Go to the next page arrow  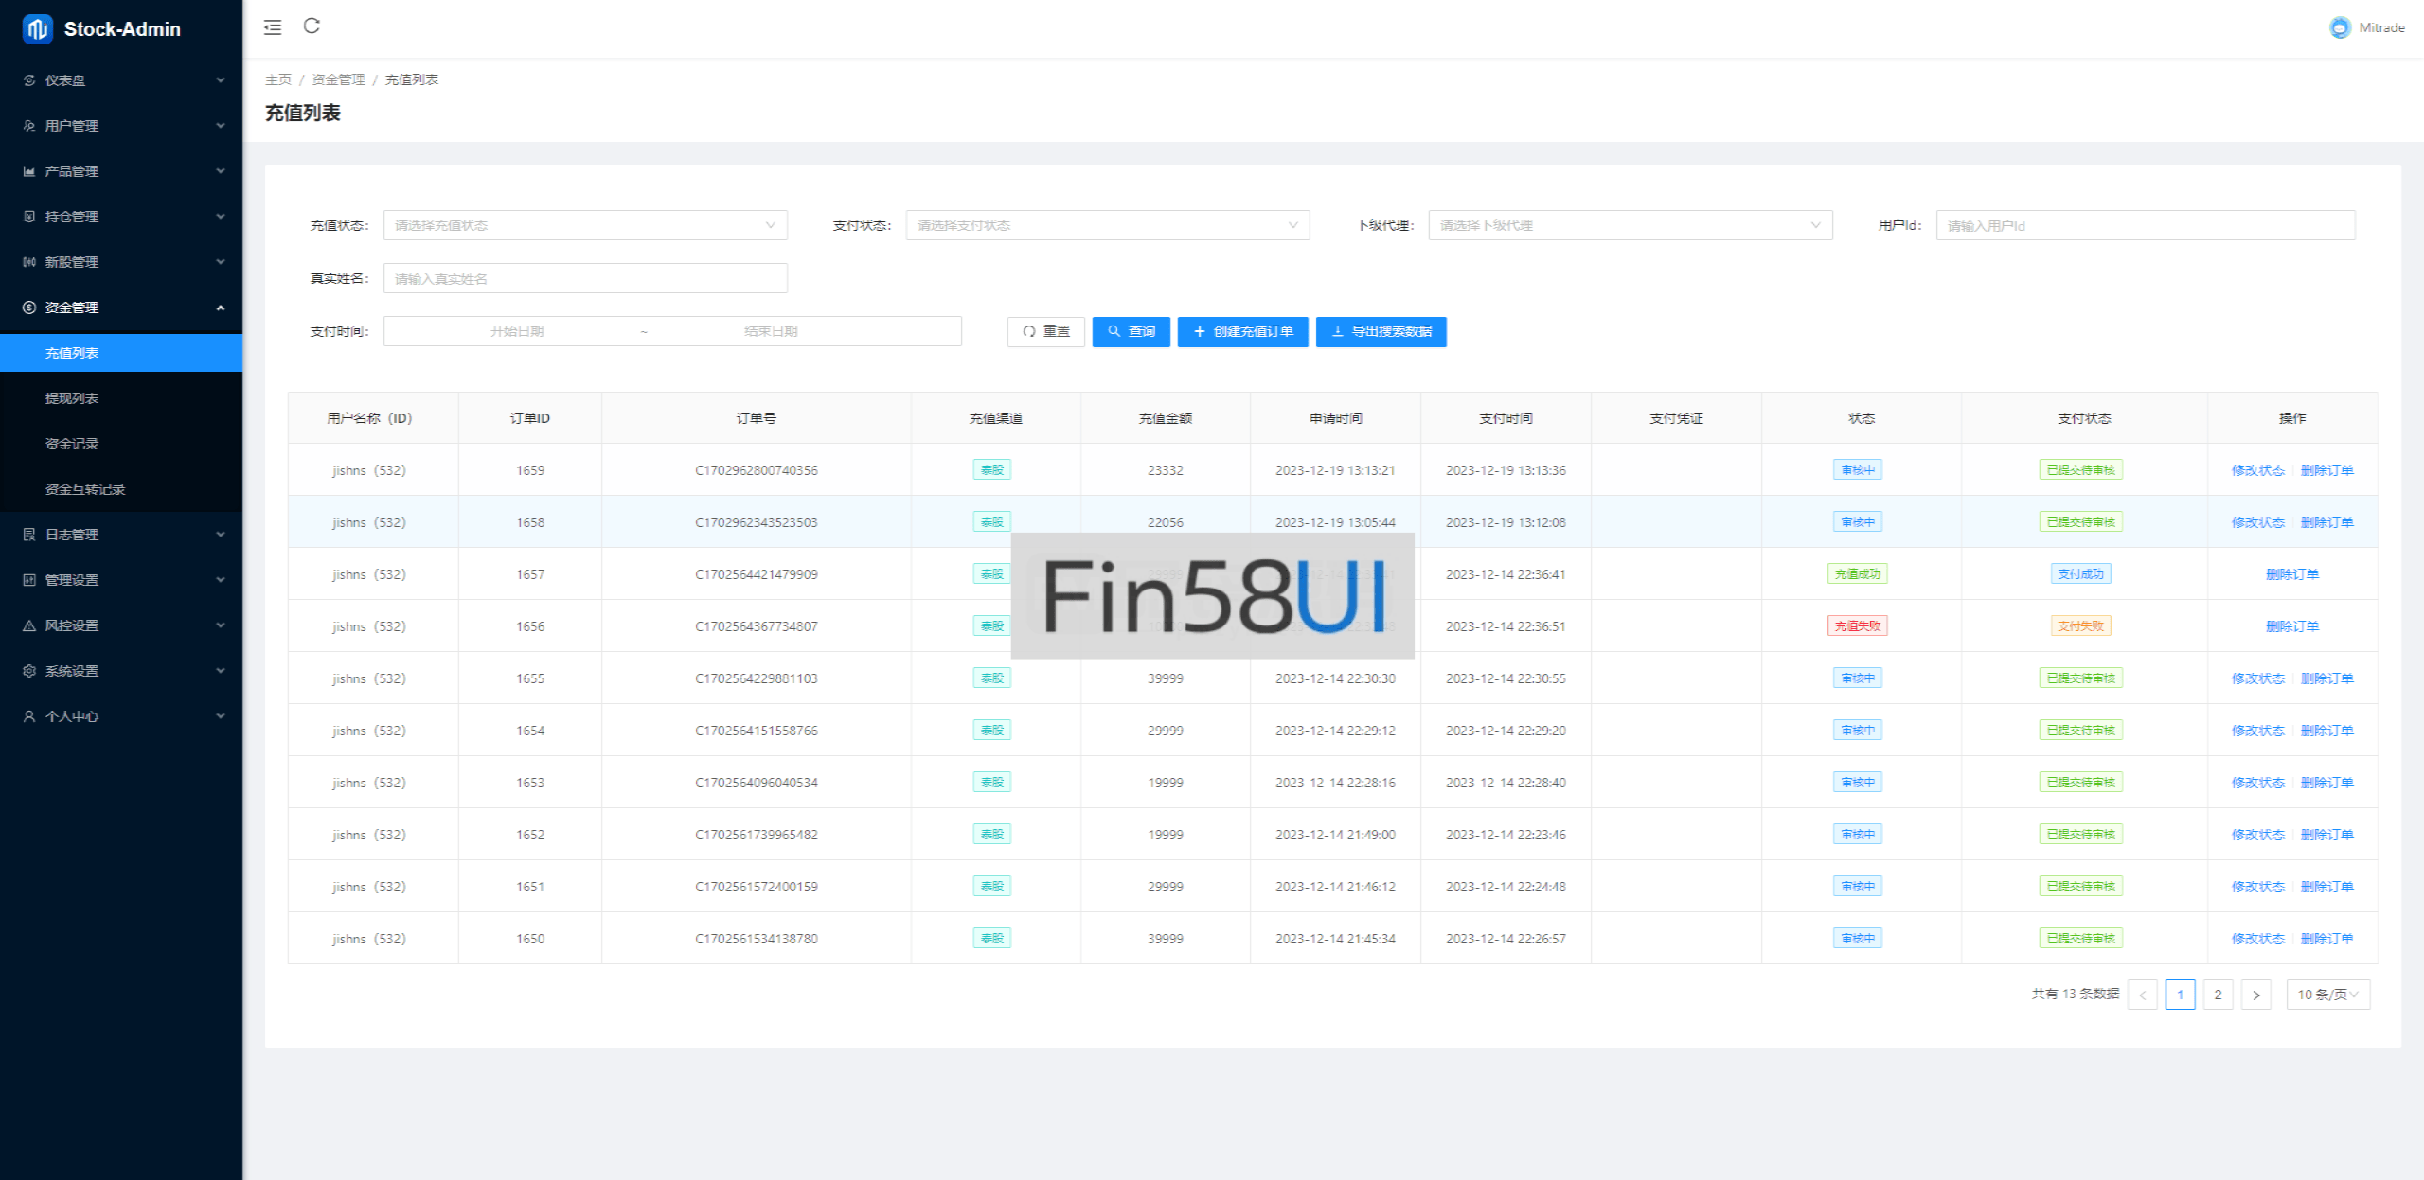click(x=2255, y=995)
